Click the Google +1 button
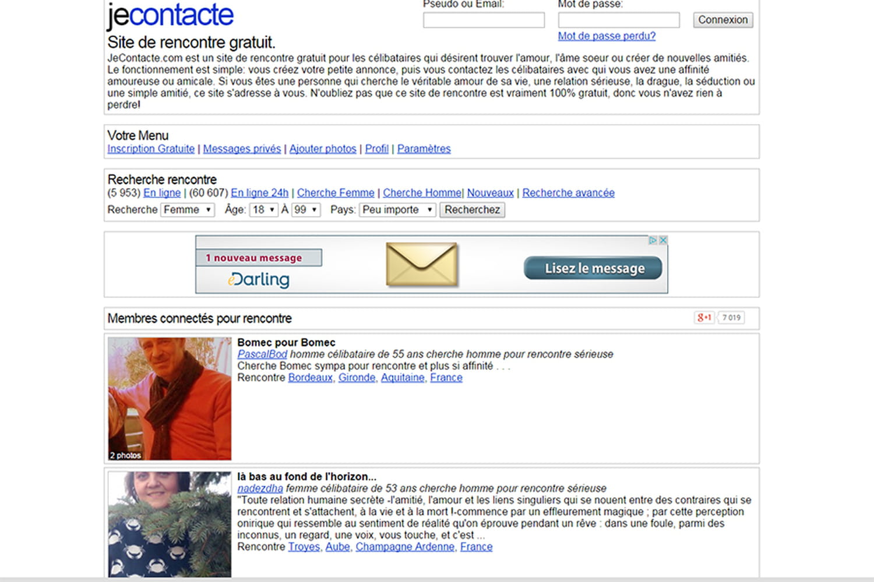This screenshot has width=874, height=582. [x=704, y=318]
